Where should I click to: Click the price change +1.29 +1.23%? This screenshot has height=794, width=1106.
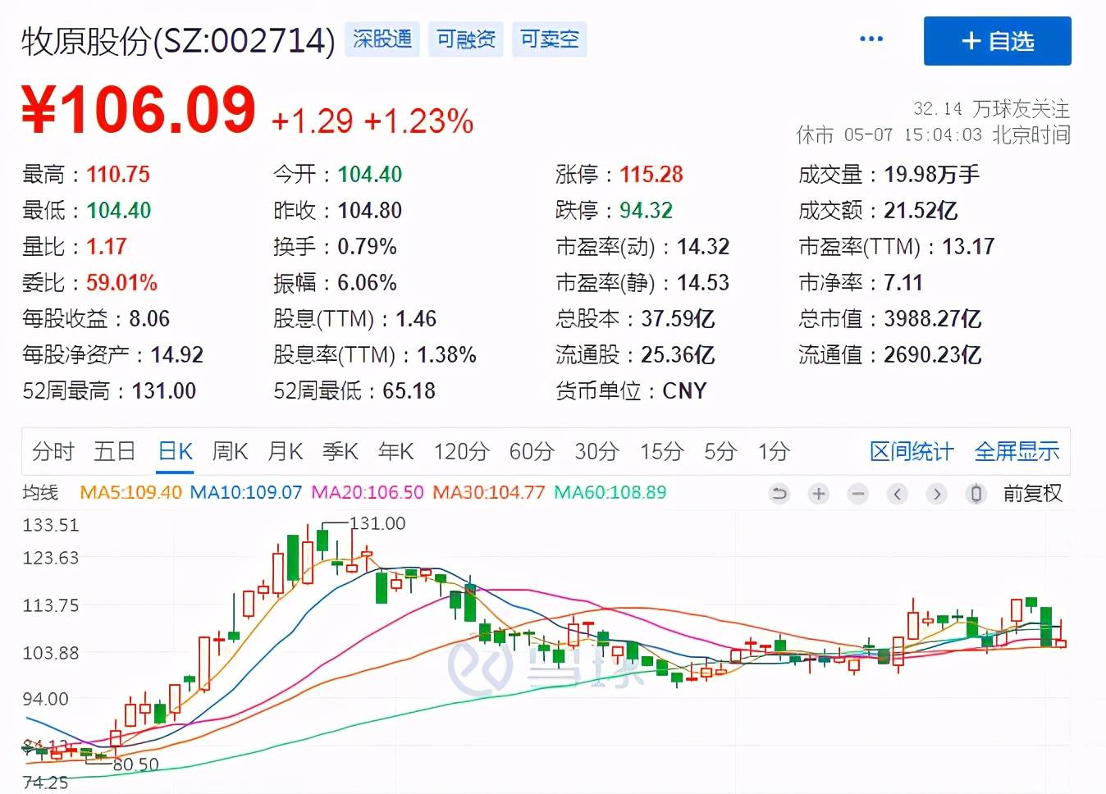(x=372, y=121)
